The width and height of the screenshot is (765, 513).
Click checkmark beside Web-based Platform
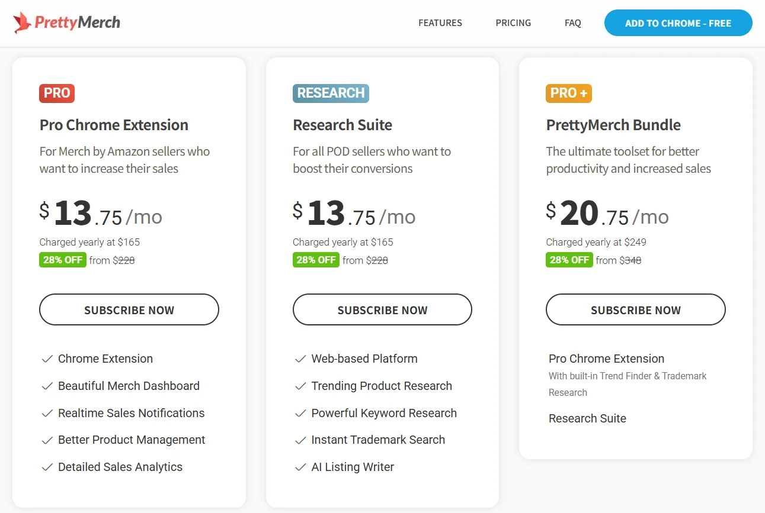click(300, 359)
